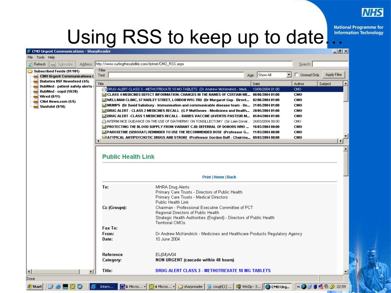This screenshot has height=293, width=391.
Task: Click the Back link in article
Action: click(231, 177)
